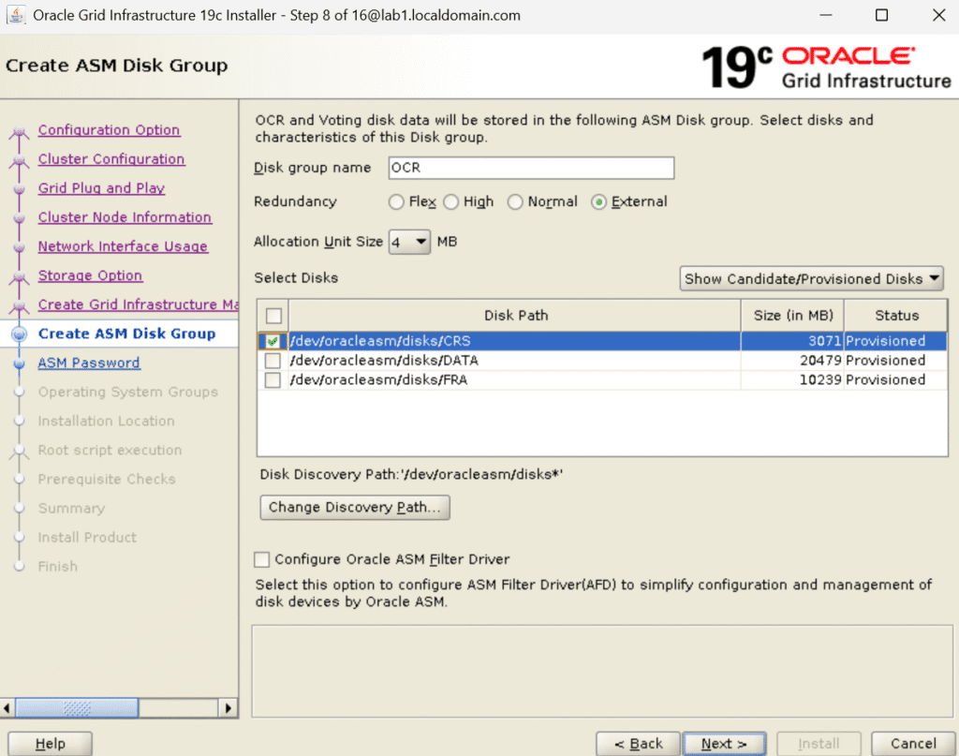Click the Change Discovery Path button
959x756 pixels.
pyautogui.click(x=355, y=508)
